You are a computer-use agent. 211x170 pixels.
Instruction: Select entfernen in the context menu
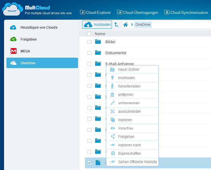click(132, 95)
